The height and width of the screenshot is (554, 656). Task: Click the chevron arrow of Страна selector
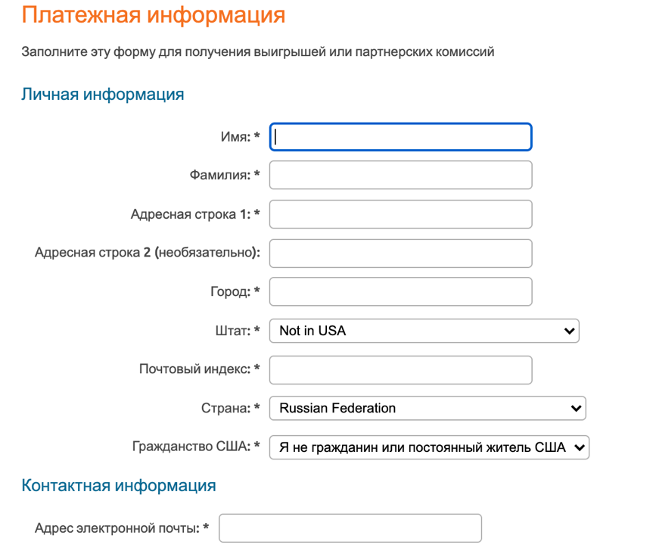click(x=576, y=408)
